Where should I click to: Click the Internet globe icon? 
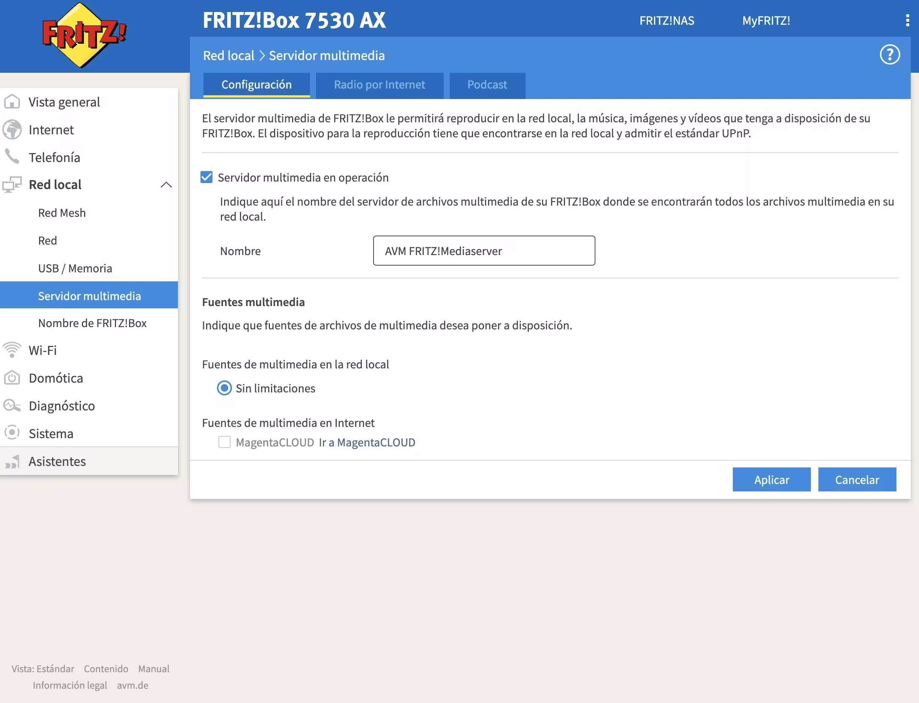pyautogui.click(x=12, y=129)
